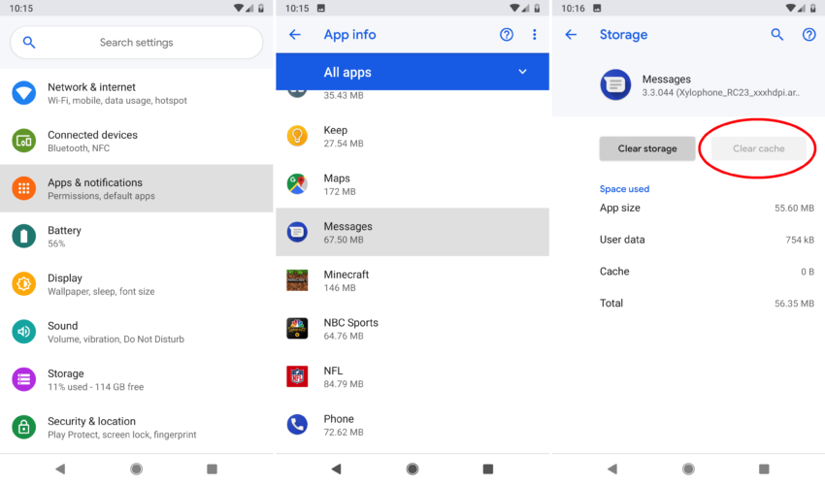Screen dimensions: 825x485
Task: Select Messages 67.50 MB entry
Action: (x=412, y=232)
